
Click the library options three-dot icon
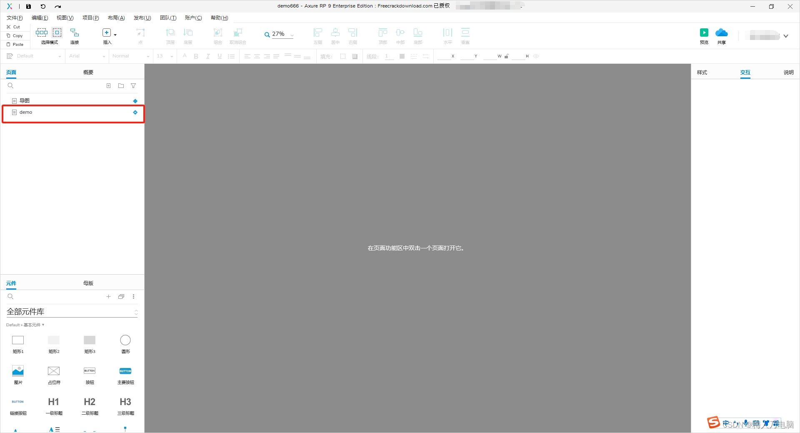click(x=133, y=296)
